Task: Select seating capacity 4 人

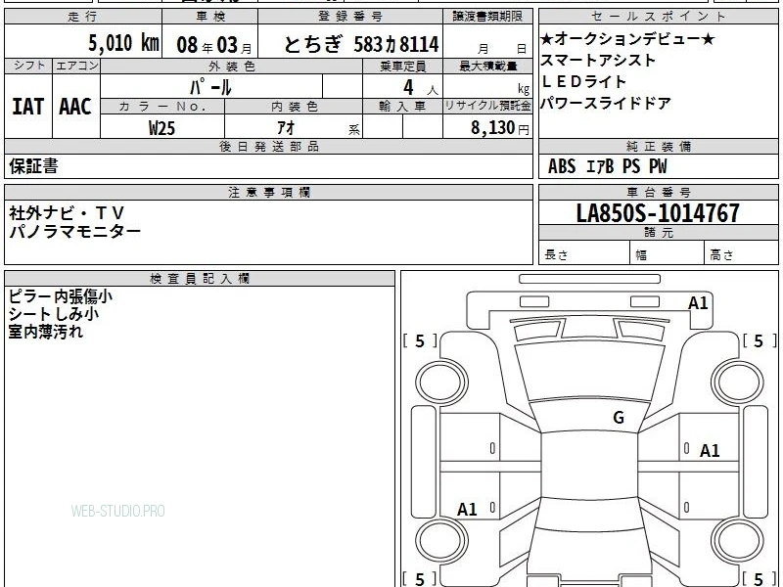Action: [421, 88]
